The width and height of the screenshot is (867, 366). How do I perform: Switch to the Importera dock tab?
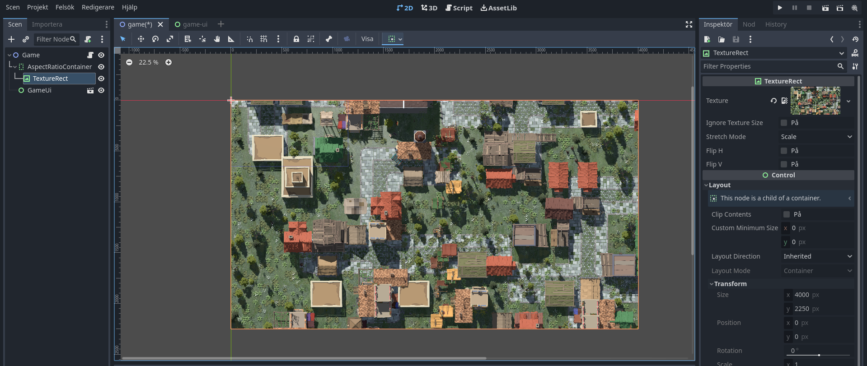(x=47, y=24)
